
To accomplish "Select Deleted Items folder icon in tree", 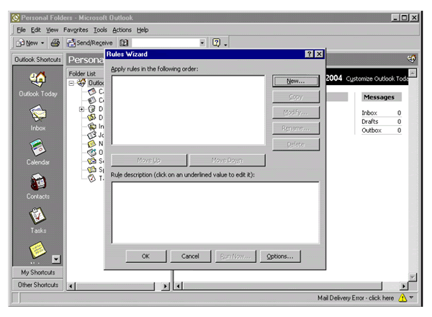I will [x=91, y=109].
